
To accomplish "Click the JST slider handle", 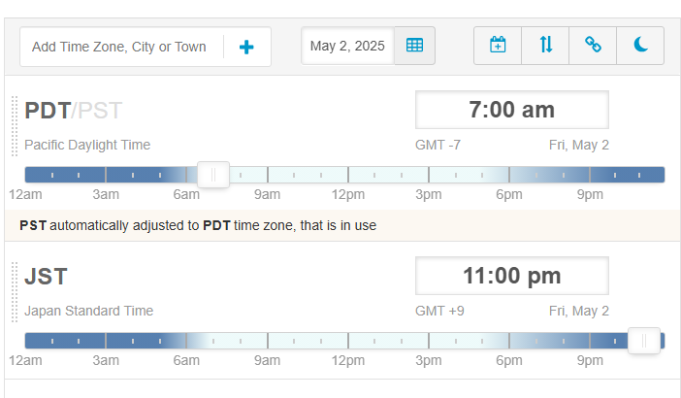I will point(644,341).
